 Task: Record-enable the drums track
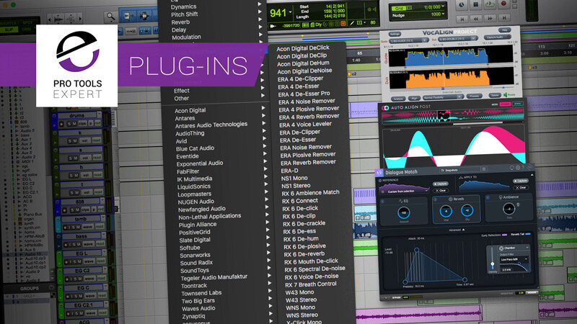[x=62, y=124]
